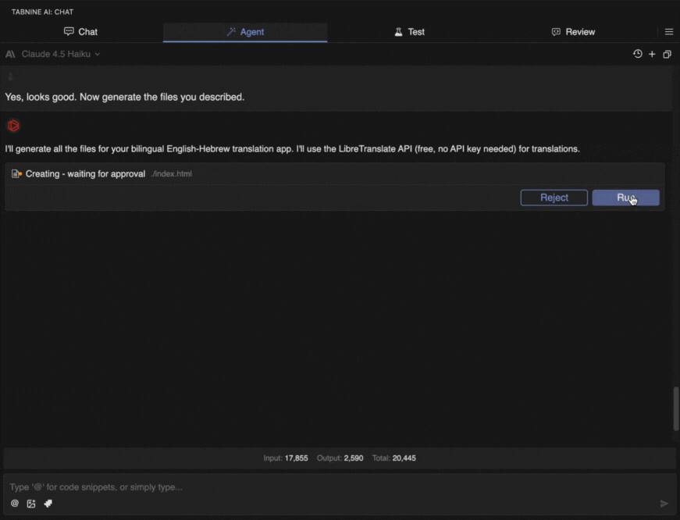Click the ./index.html file path link
The image size is (680, 520).
click(x=172, y=173)
